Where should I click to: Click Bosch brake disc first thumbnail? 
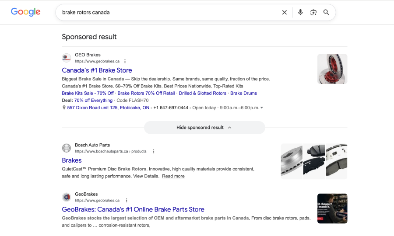click(292, 161)
